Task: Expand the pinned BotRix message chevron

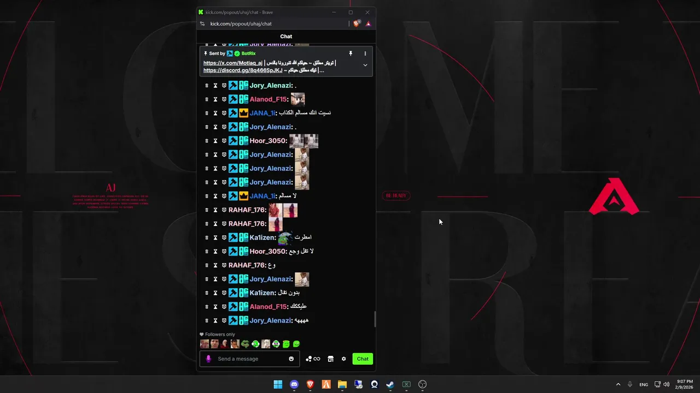Action: pos(365,65)
